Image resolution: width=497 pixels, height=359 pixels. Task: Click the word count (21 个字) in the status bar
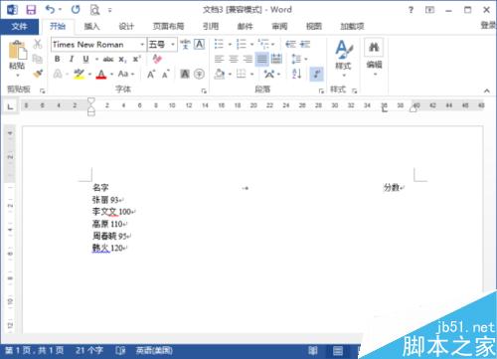(x=89, y=350)
